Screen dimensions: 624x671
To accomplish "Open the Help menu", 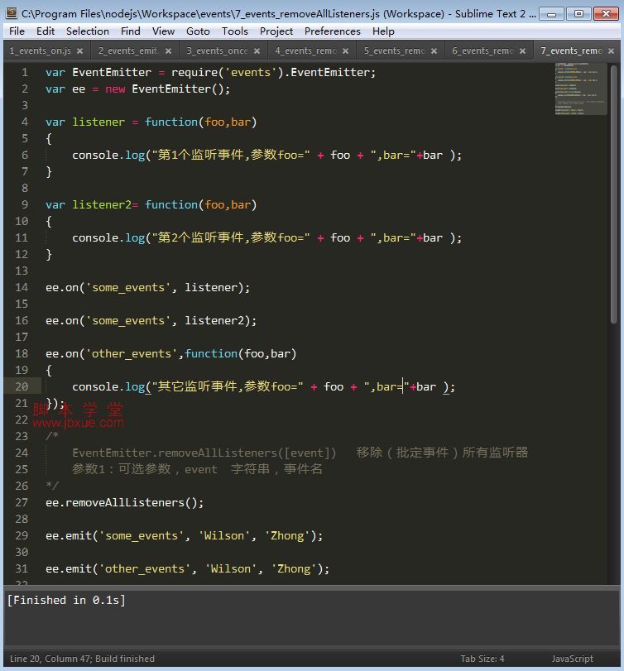I will click(383, 31).
